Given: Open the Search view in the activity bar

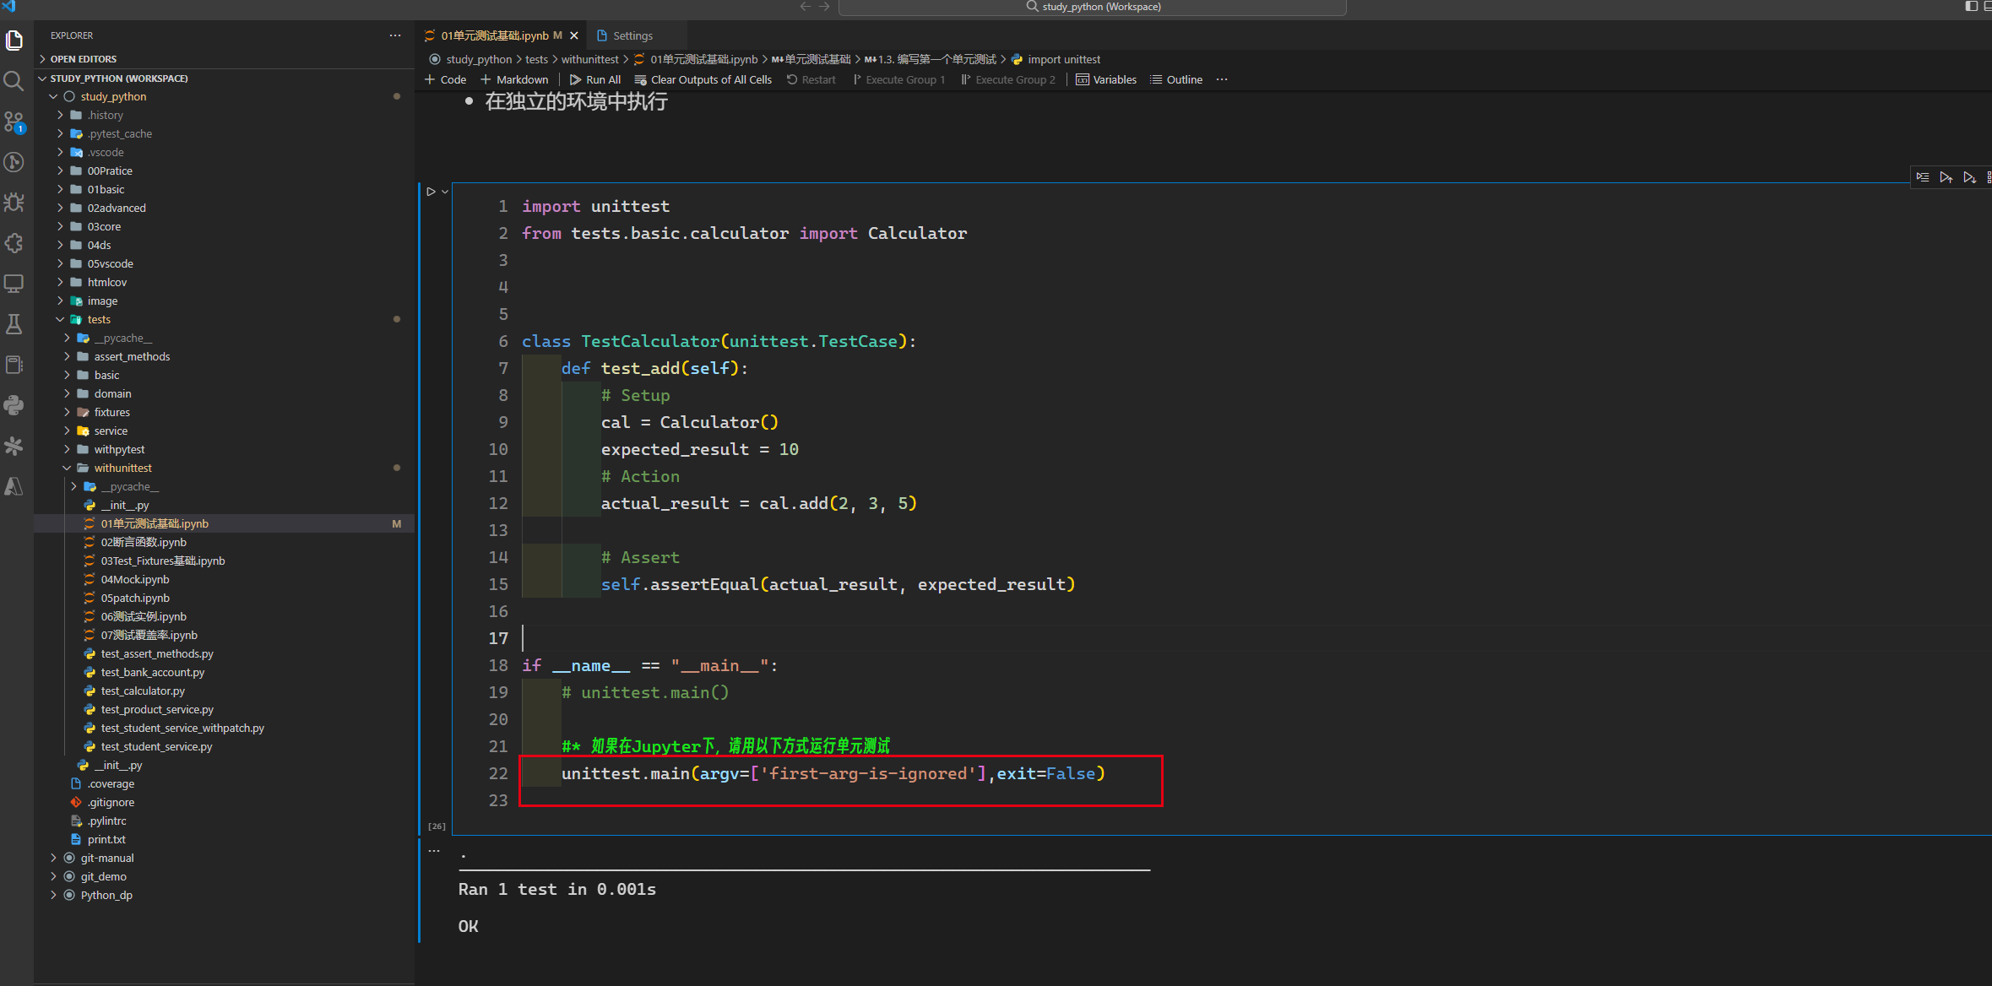Looking at the screenshot, I should click(14, 81).
